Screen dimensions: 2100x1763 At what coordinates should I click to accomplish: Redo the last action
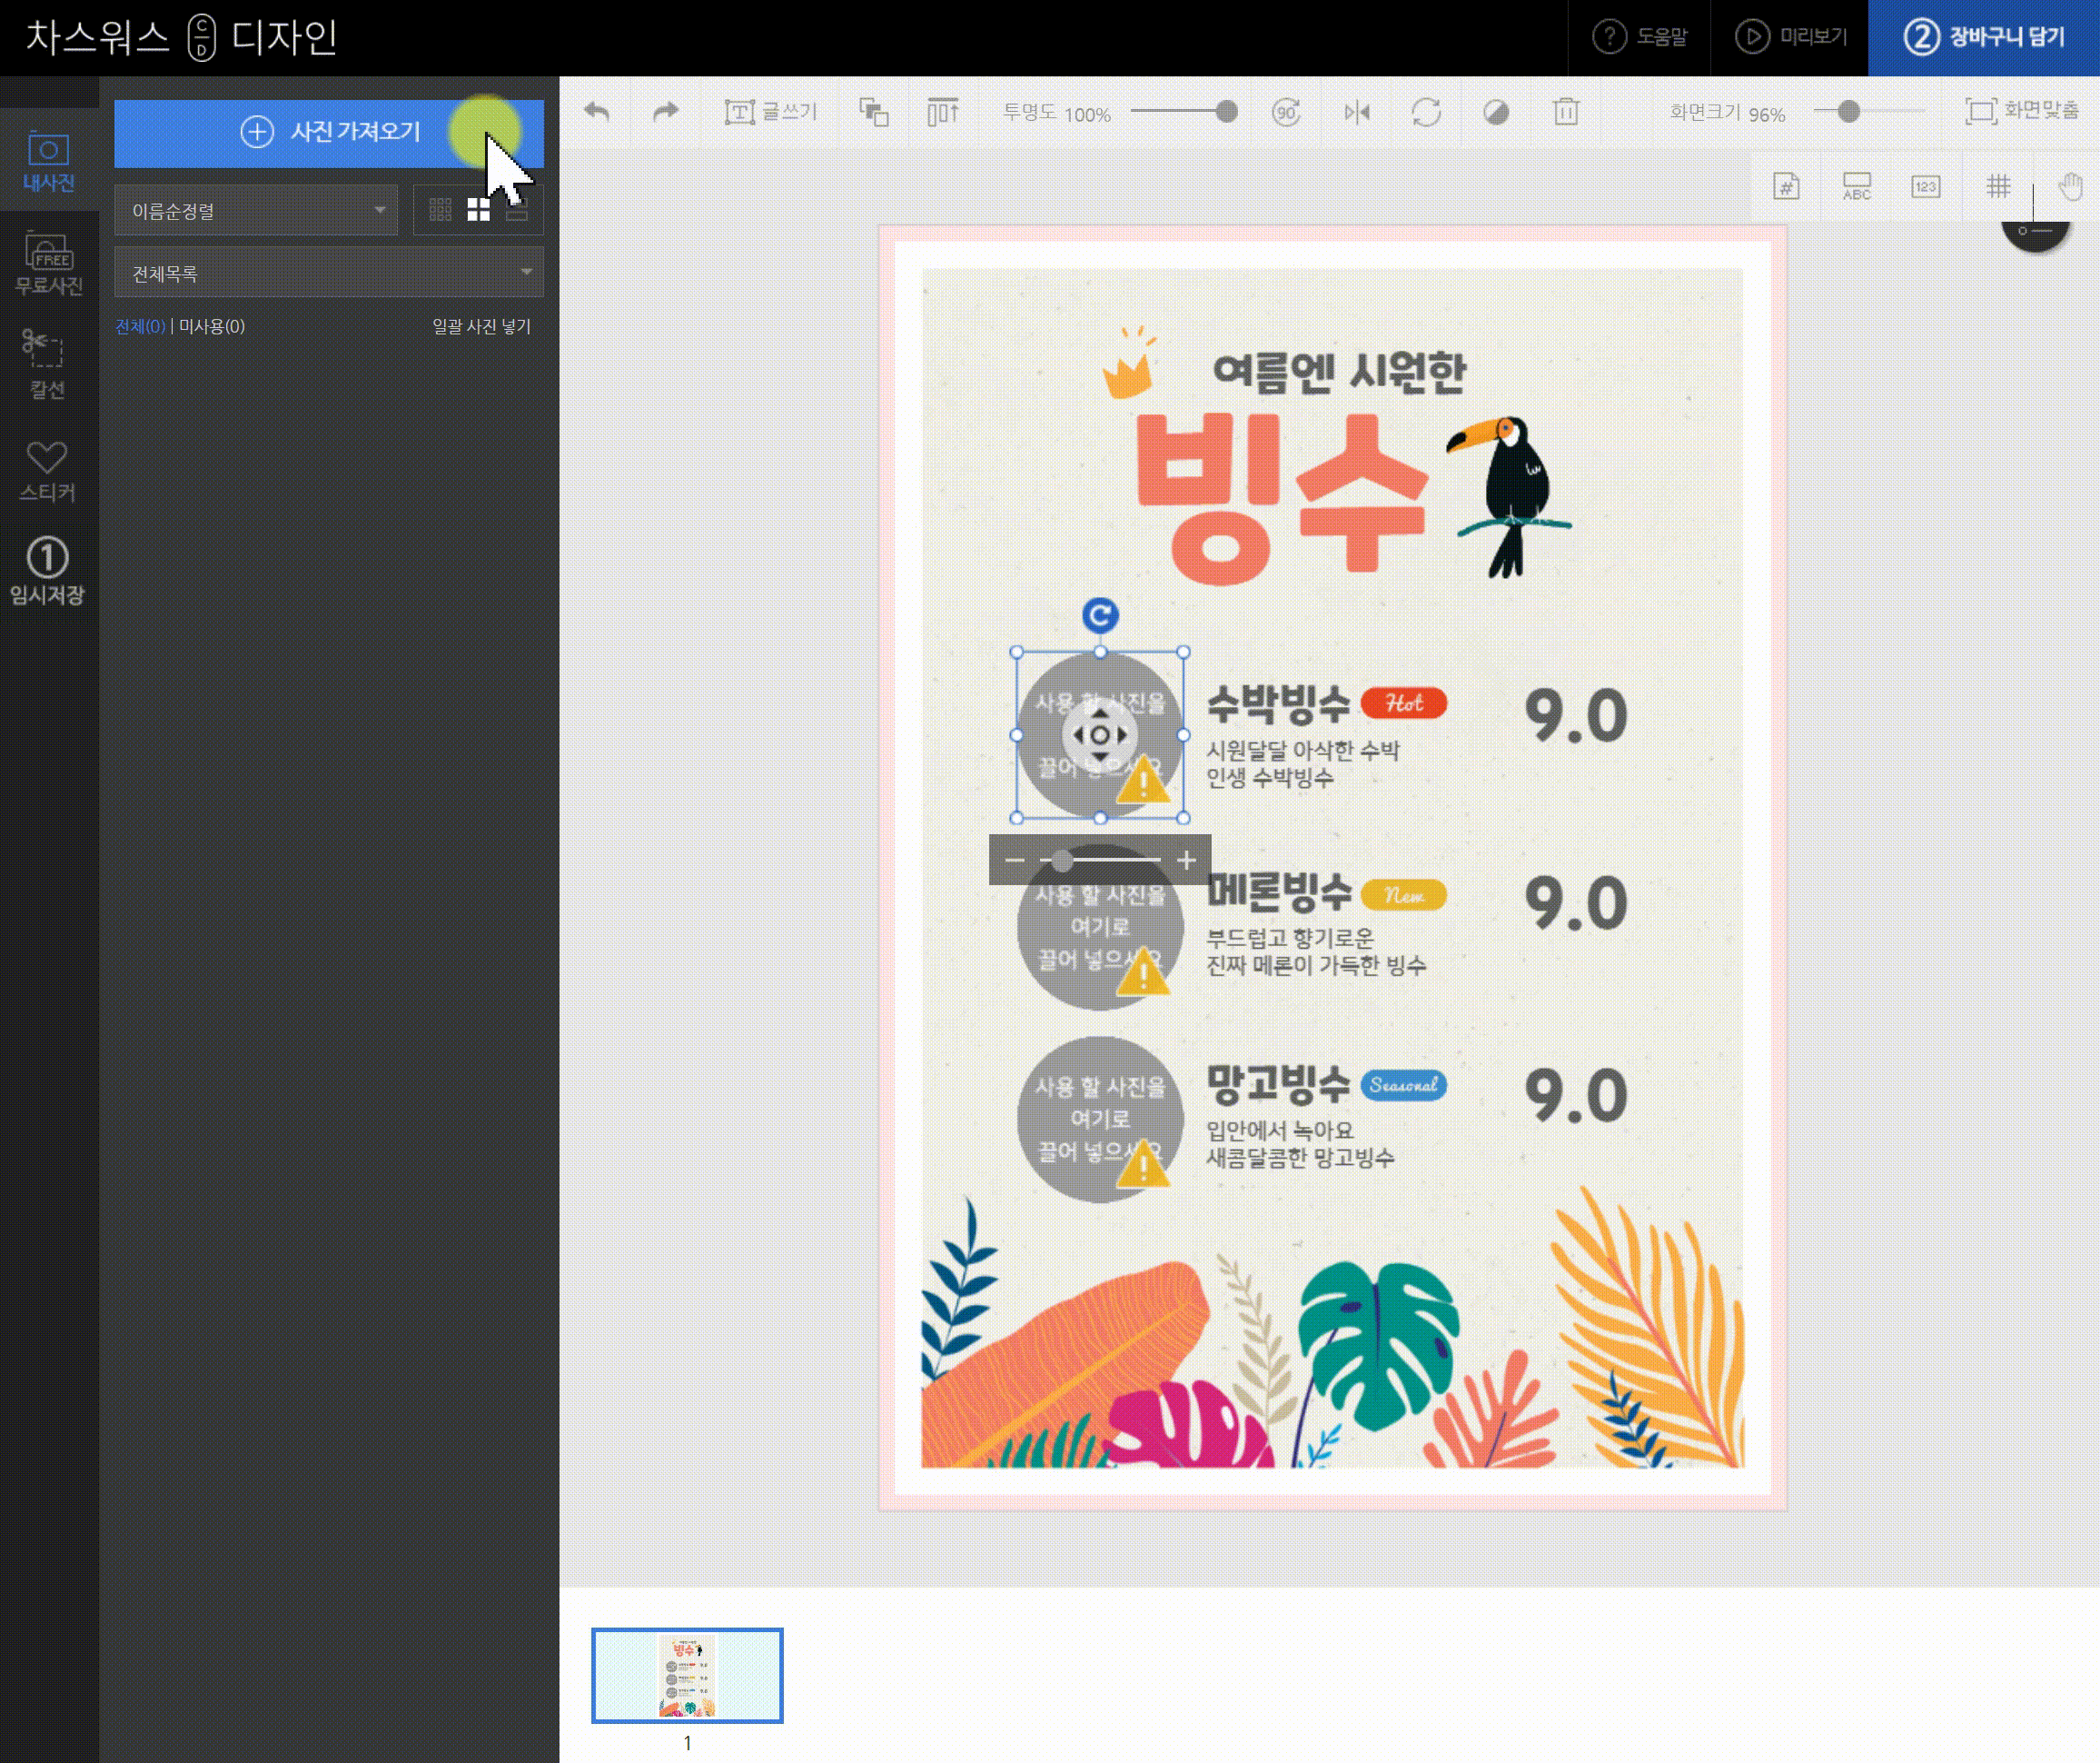tap(665, 112)
